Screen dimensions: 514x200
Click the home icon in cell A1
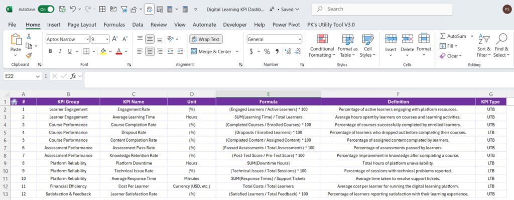click(14, 102)
